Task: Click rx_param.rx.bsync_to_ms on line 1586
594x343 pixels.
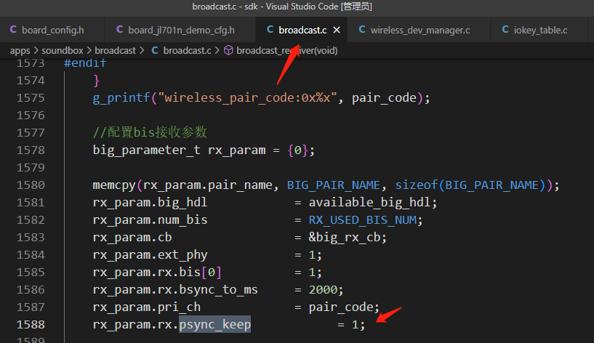Action: coord(175,290)
